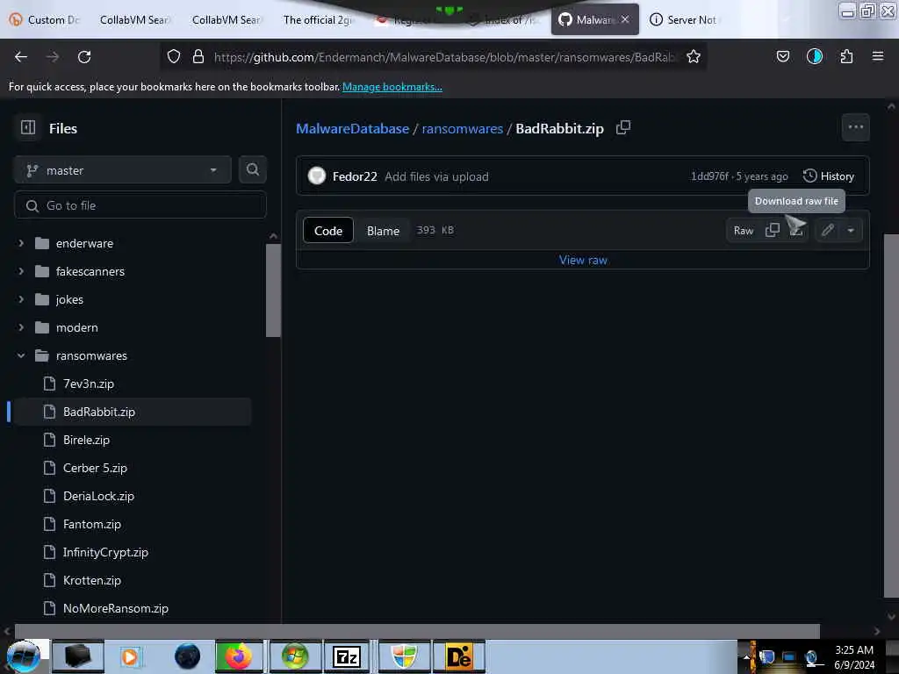Click the shield tracking protection icon
Viewport: 899px width, 674px height.
[174, 56]
